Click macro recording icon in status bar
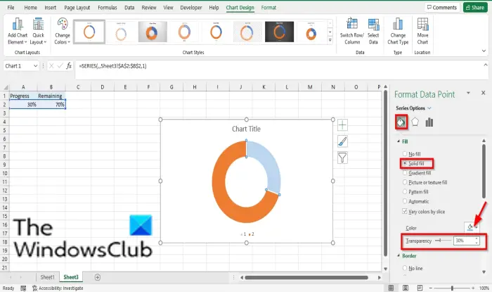492x292 pixels. [23, 288]
